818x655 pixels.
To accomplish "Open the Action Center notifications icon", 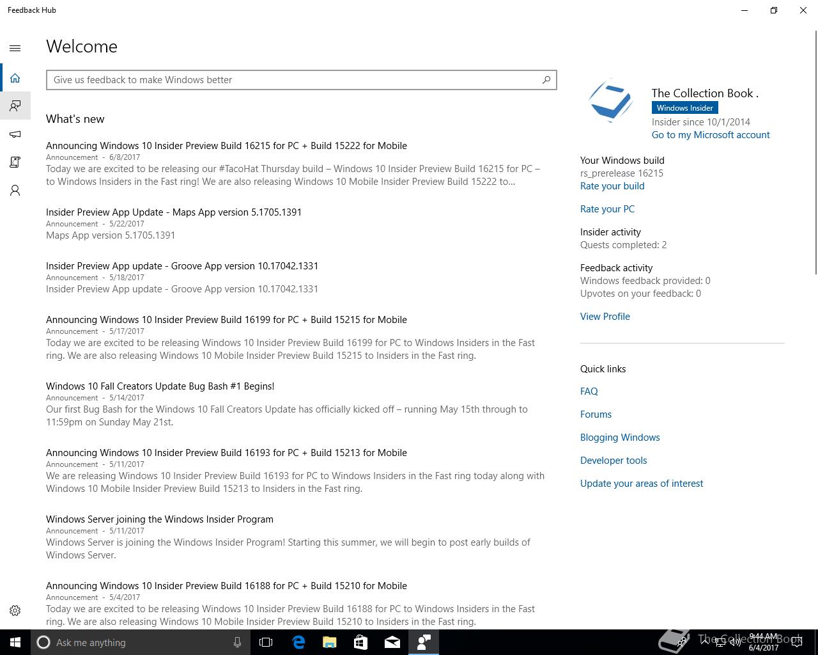I will [797, 642].
